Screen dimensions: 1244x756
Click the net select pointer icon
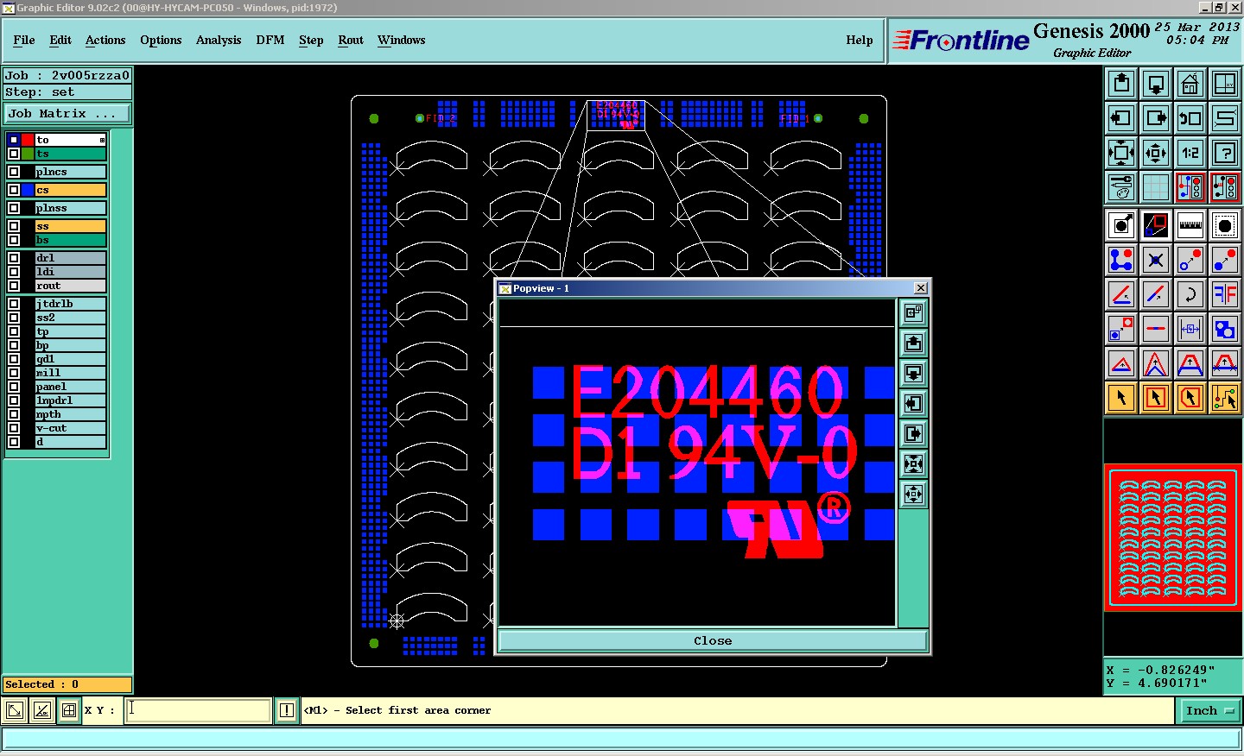pyautogui.click(x=1225, y=398)
